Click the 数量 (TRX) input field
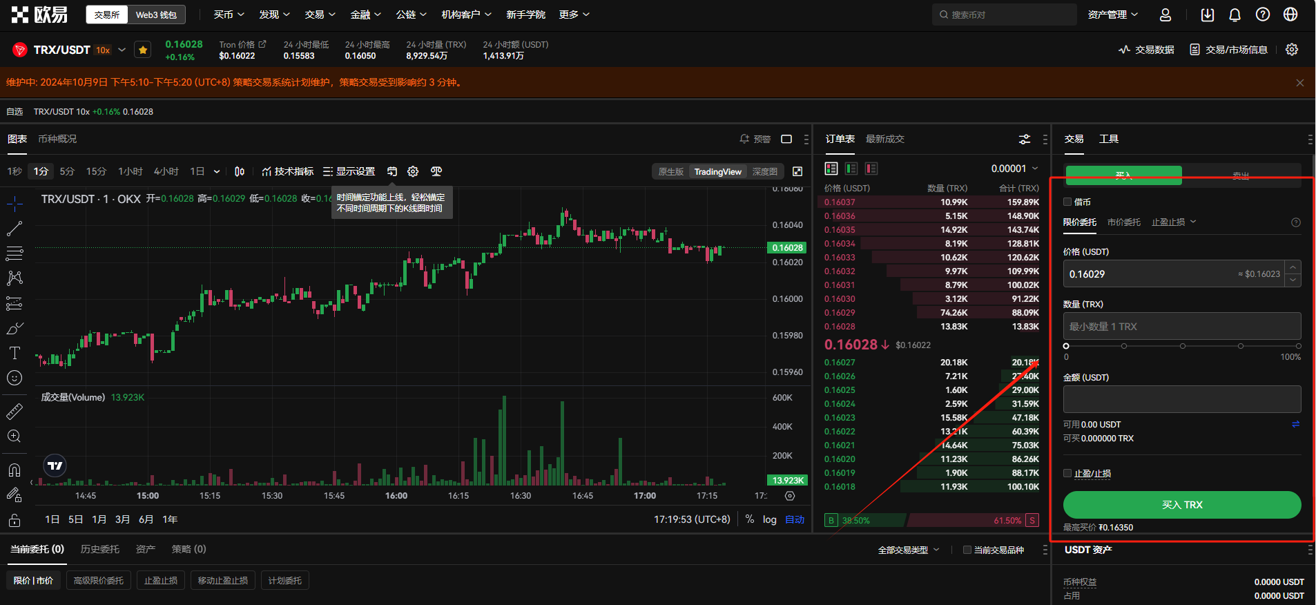 point(1182,326)
